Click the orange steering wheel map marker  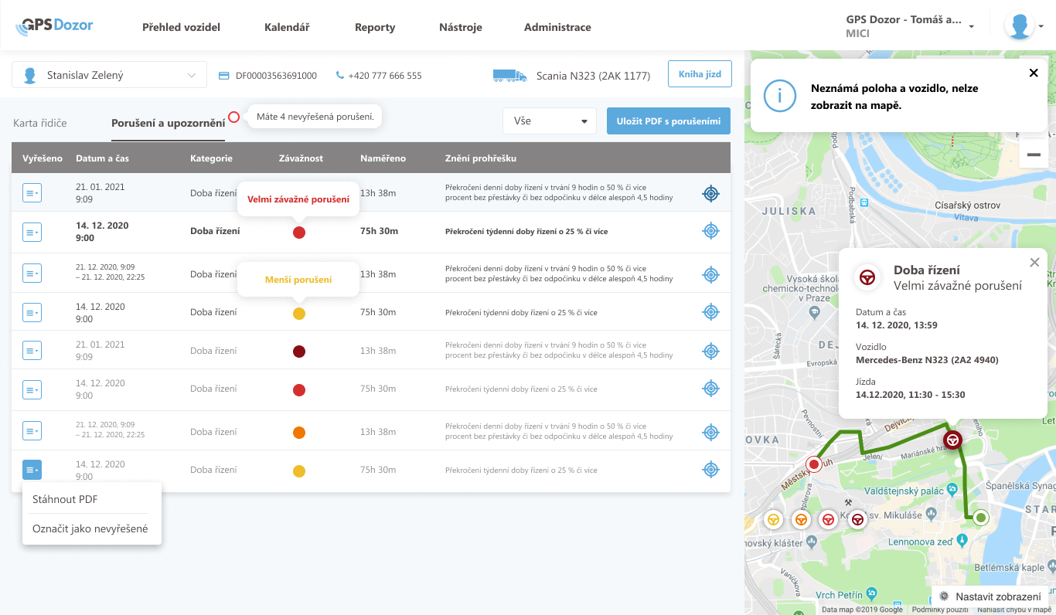pos(801,520)
